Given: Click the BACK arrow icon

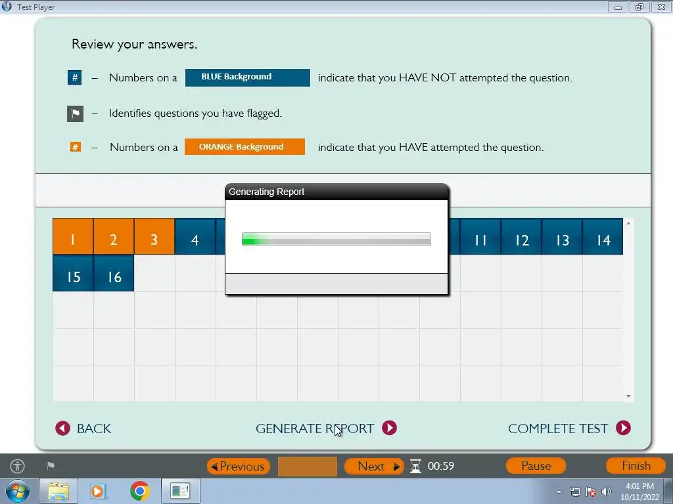Looking at the screenshot, I should [62, 428].
